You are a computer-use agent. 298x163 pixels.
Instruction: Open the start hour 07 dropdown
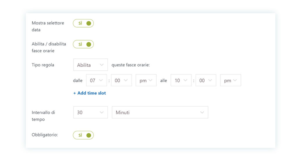[97, 80]
